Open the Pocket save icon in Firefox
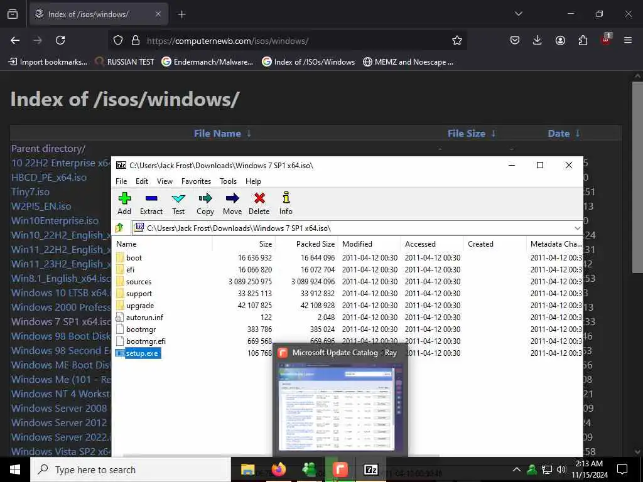 [515, 40]
